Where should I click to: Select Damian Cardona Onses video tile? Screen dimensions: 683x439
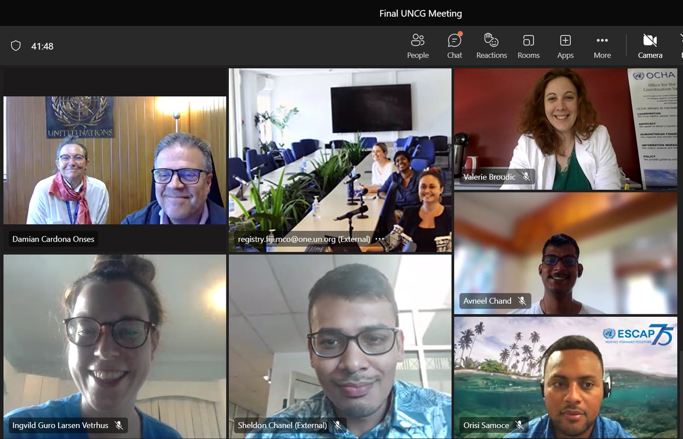(x=115, y=160)
